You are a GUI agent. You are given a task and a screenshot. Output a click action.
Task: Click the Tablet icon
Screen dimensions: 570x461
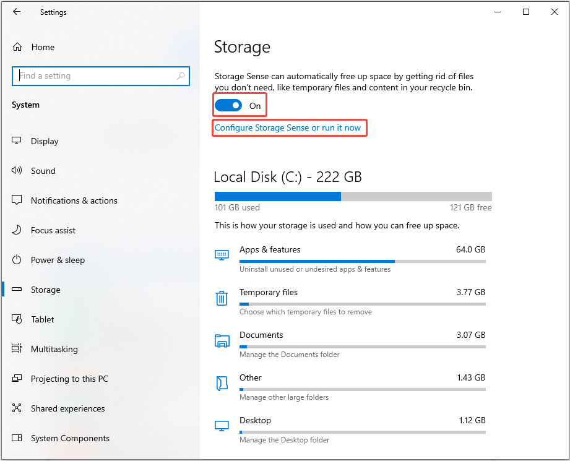[x=17, y=319]
